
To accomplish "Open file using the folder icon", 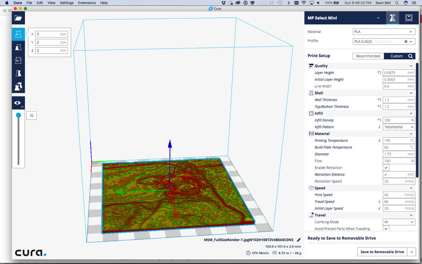I will tap(18, 18).
